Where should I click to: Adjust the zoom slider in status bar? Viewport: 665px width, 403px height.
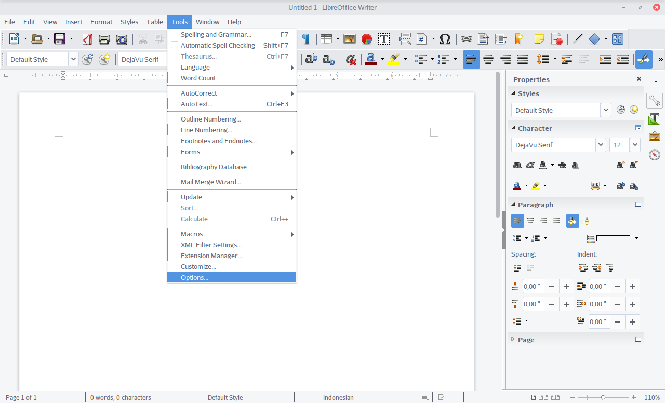point(603,397)
